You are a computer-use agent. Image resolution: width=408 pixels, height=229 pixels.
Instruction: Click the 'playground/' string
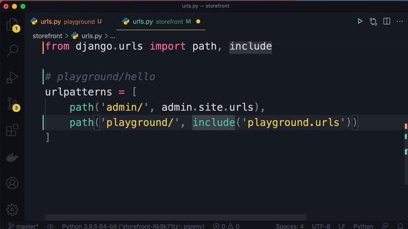(x=140, y=123)
